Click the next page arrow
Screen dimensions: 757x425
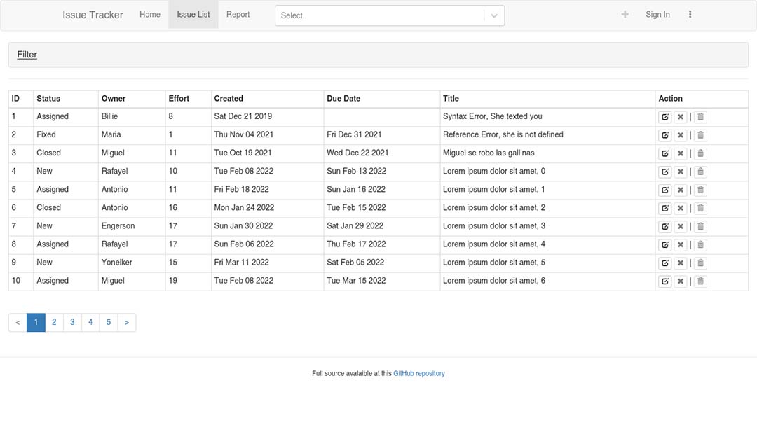(x=127, y=323)
